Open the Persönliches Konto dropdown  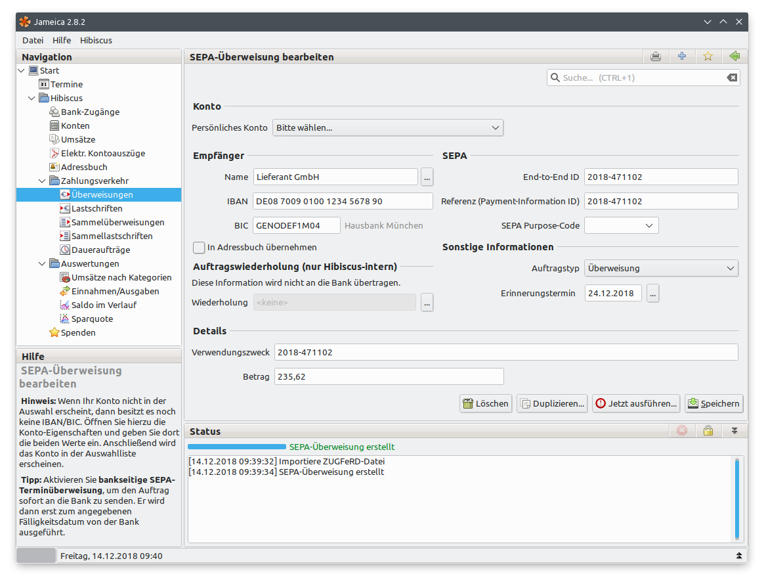pos(388,127)
